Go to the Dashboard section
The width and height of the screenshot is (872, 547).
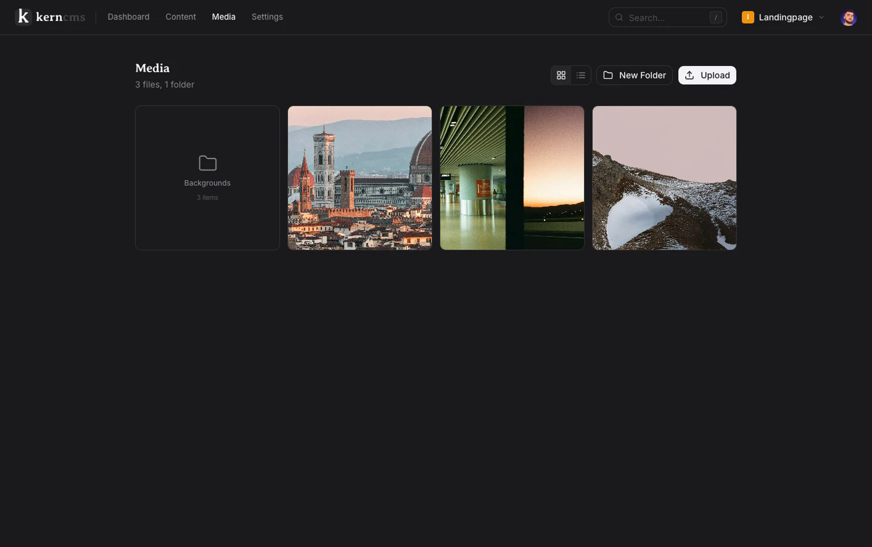tap(128, 17)
